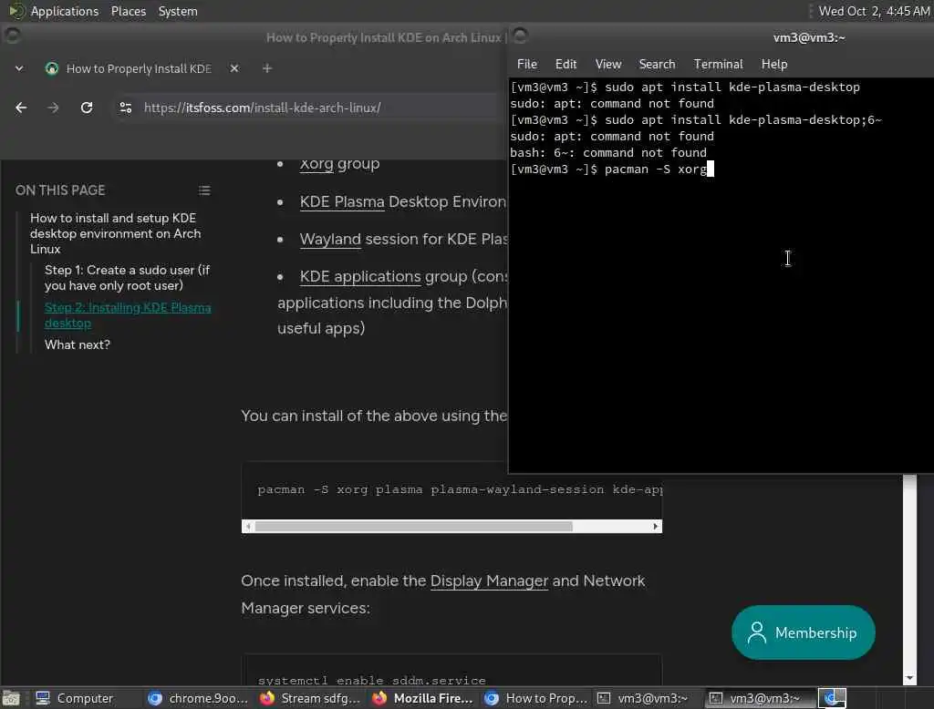This screenshot has height=709, width=934.
Task: Go back in the browser
Action: [22, 108]
